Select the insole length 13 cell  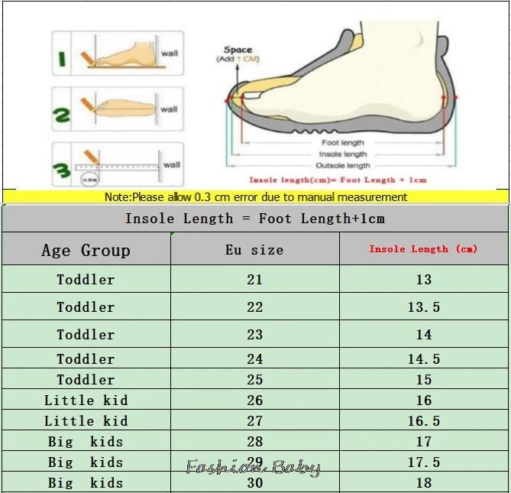[x=424, y=279]
